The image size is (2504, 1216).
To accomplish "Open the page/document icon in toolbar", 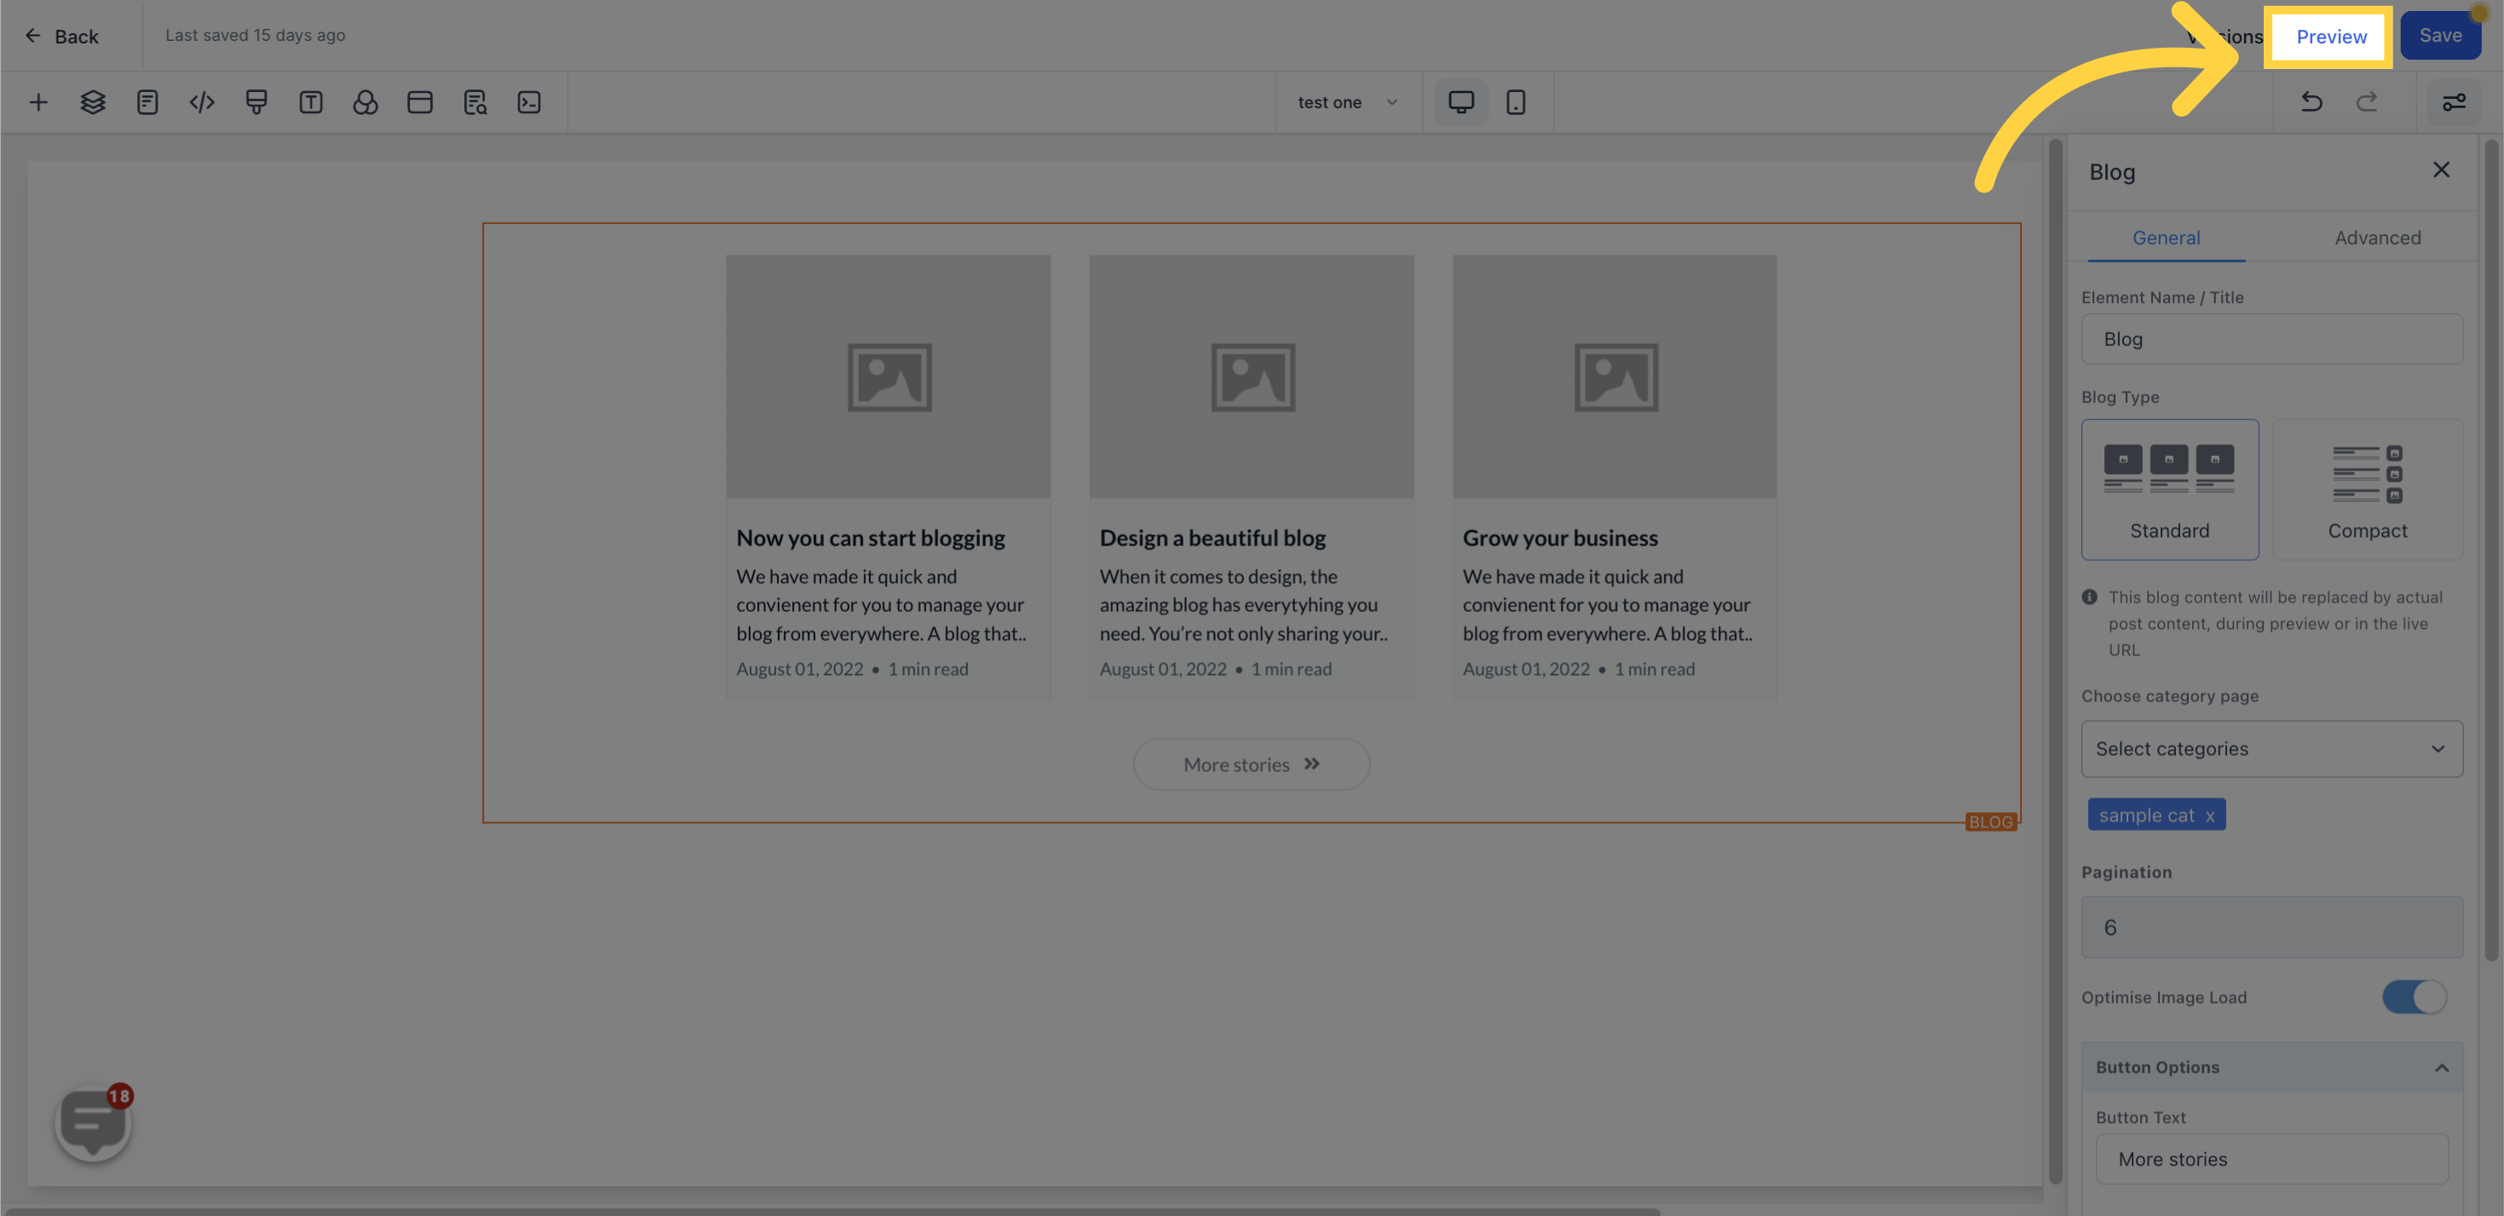I will [147, 102].
